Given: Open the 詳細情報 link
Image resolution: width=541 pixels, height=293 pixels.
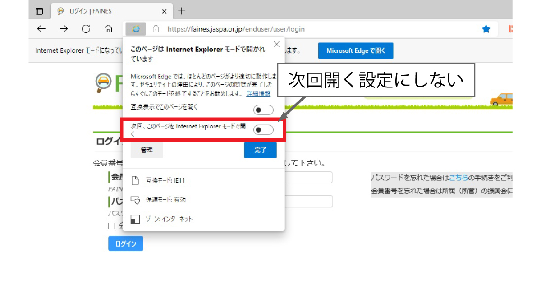Looking at the screenshot, I should 258,94.
